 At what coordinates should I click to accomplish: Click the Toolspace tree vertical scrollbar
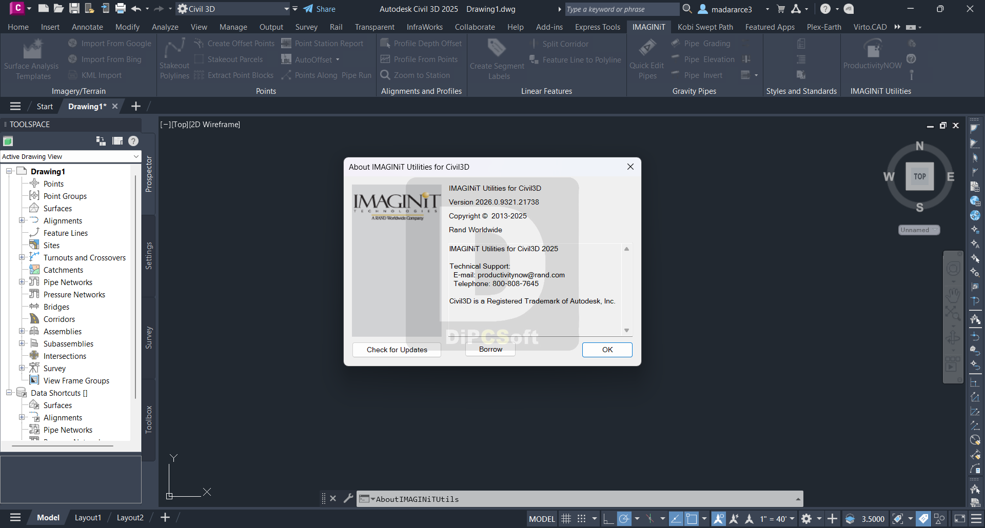pyautogui.click(x=135, y=287)
